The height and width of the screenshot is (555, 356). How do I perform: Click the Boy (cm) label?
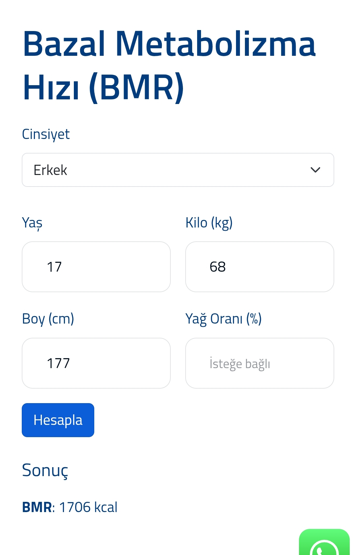coord(48,319)
